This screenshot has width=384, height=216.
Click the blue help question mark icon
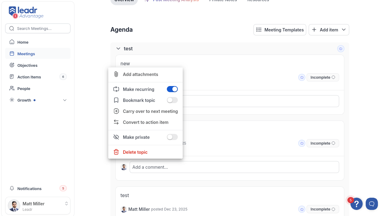(x=356, y=204)
